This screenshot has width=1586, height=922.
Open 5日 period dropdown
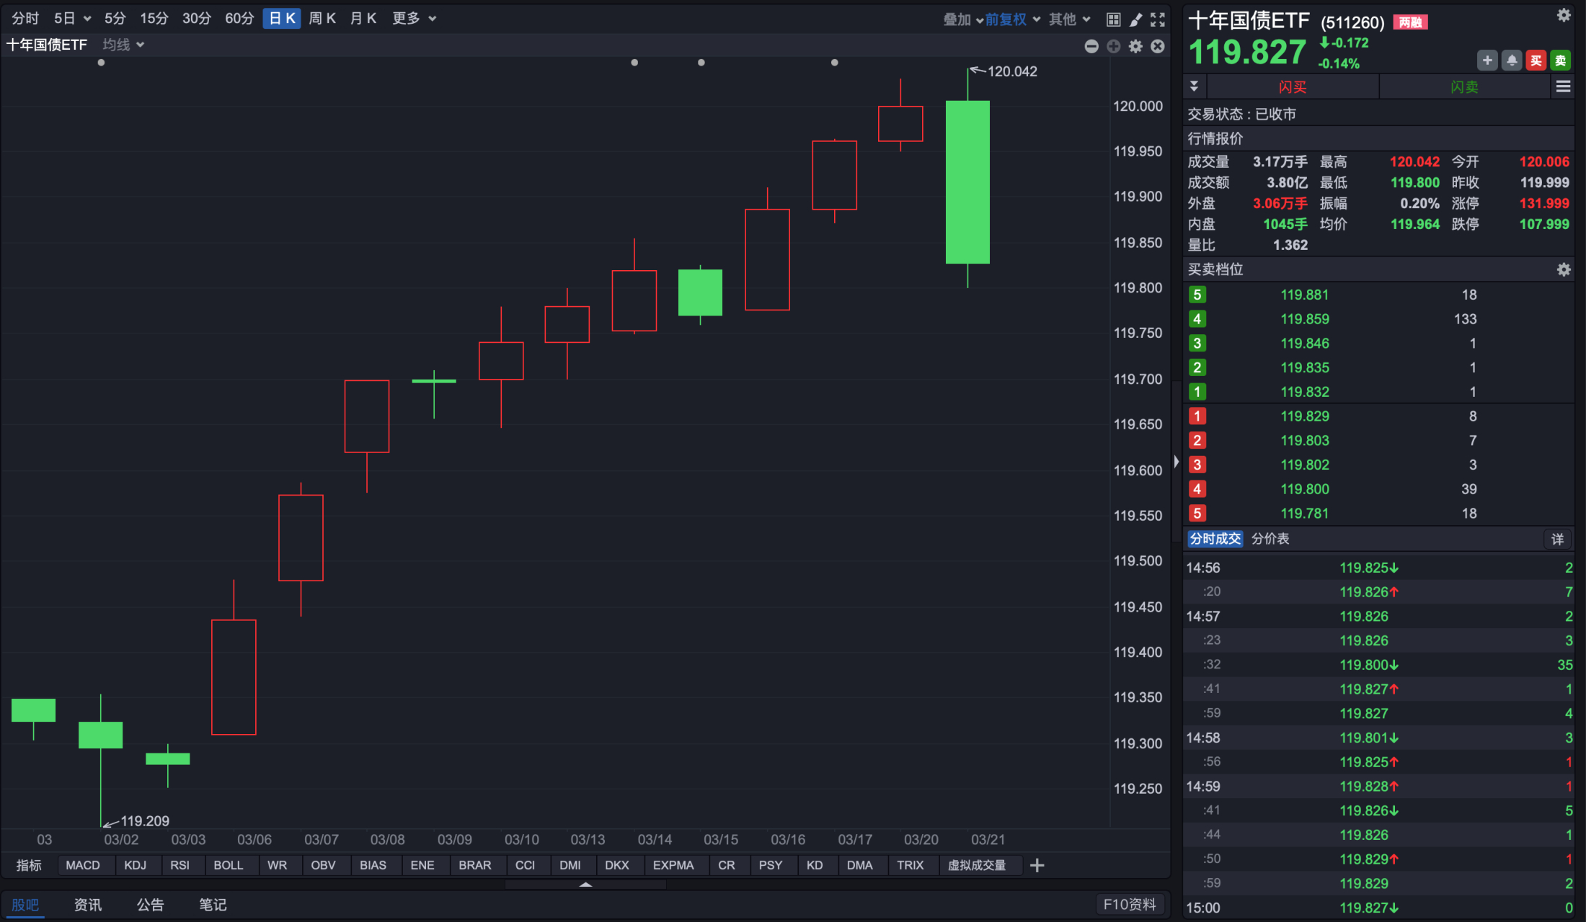72,19
